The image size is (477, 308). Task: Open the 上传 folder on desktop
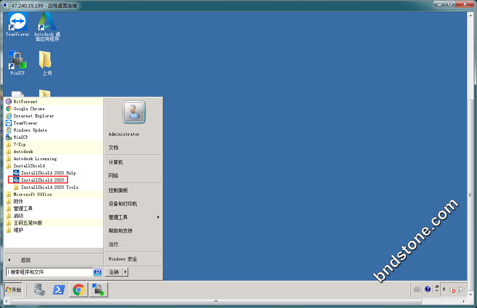(x=46, y=60)
